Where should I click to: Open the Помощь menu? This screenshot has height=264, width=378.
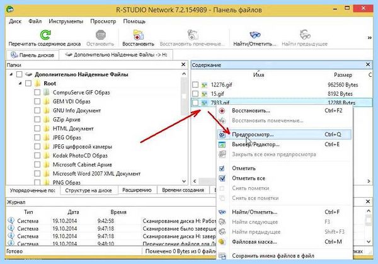click(x=134, y=21)
